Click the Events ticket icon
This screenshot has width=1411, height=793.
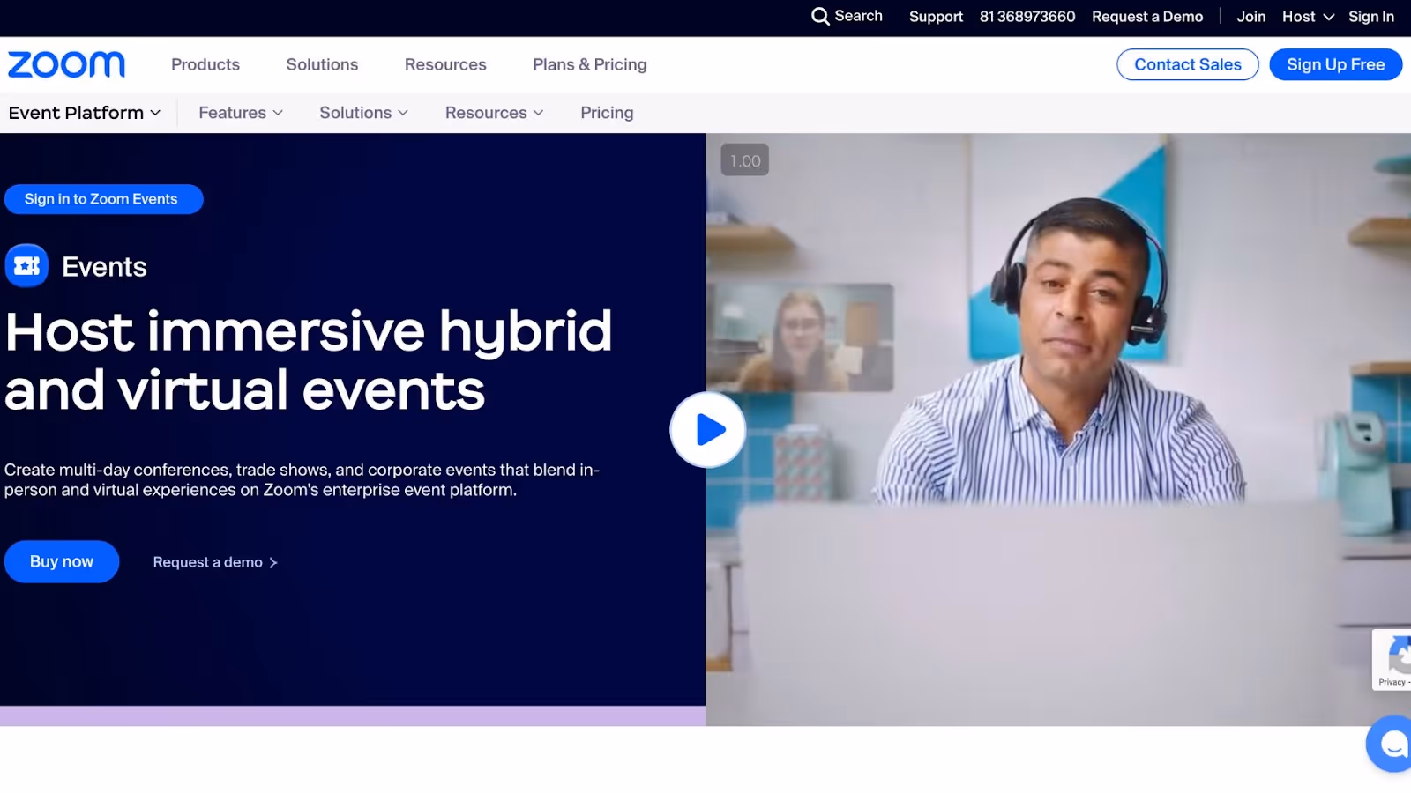26,266
